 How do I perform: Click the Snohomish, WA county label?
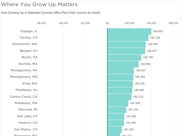[25, 44]
